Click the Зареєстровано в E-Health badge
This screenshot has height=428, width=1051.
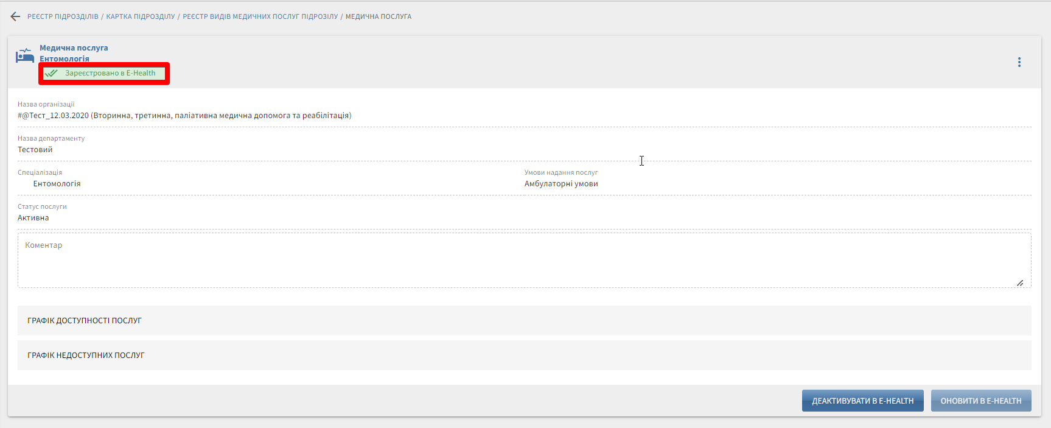tap(110, 73)
